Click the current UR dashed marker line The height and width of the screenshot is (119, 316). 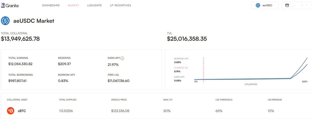204,70
